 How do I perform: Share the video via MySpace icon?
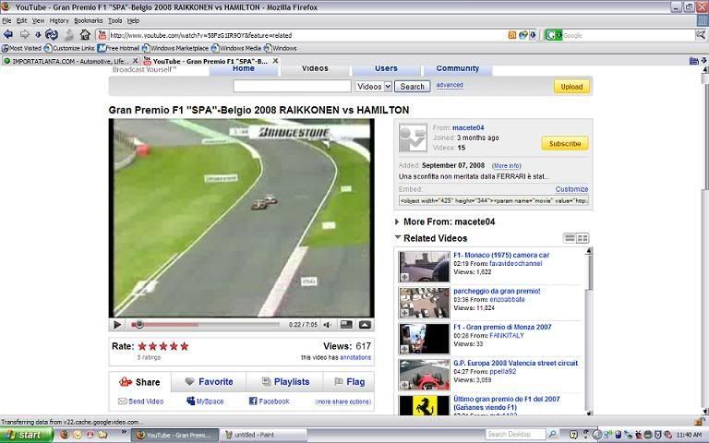204,401
